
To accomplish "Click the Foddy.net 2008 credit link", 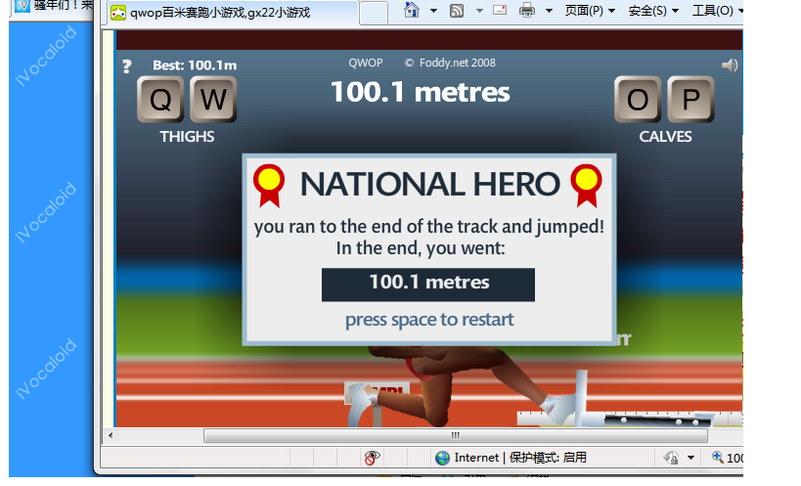I will 450,63.
